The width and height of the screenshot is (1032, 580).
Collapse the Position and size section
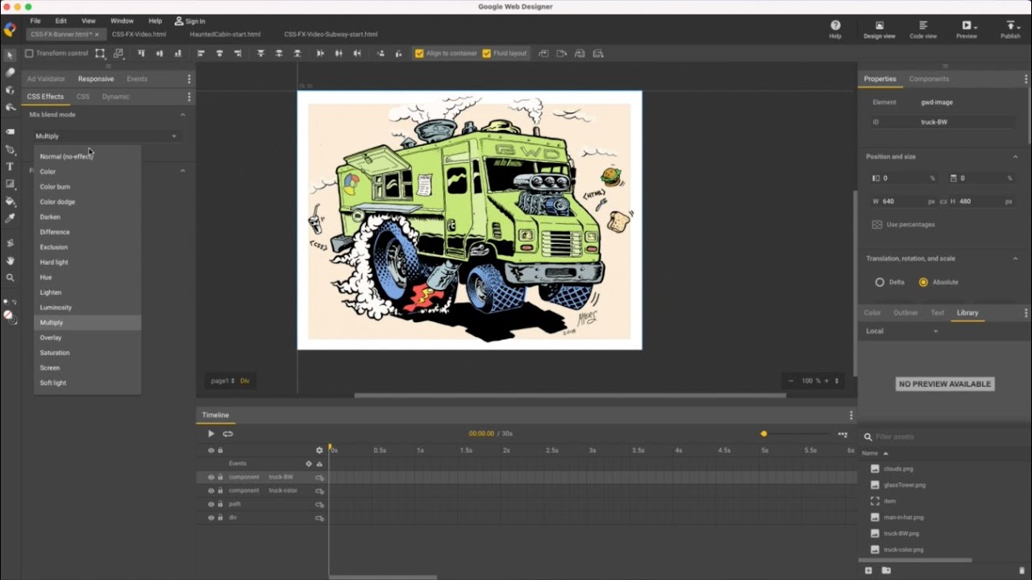(1015, 157)
